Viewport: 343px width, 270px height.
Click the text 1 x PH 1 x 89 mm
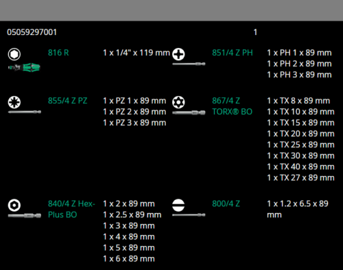coord(299,53)
